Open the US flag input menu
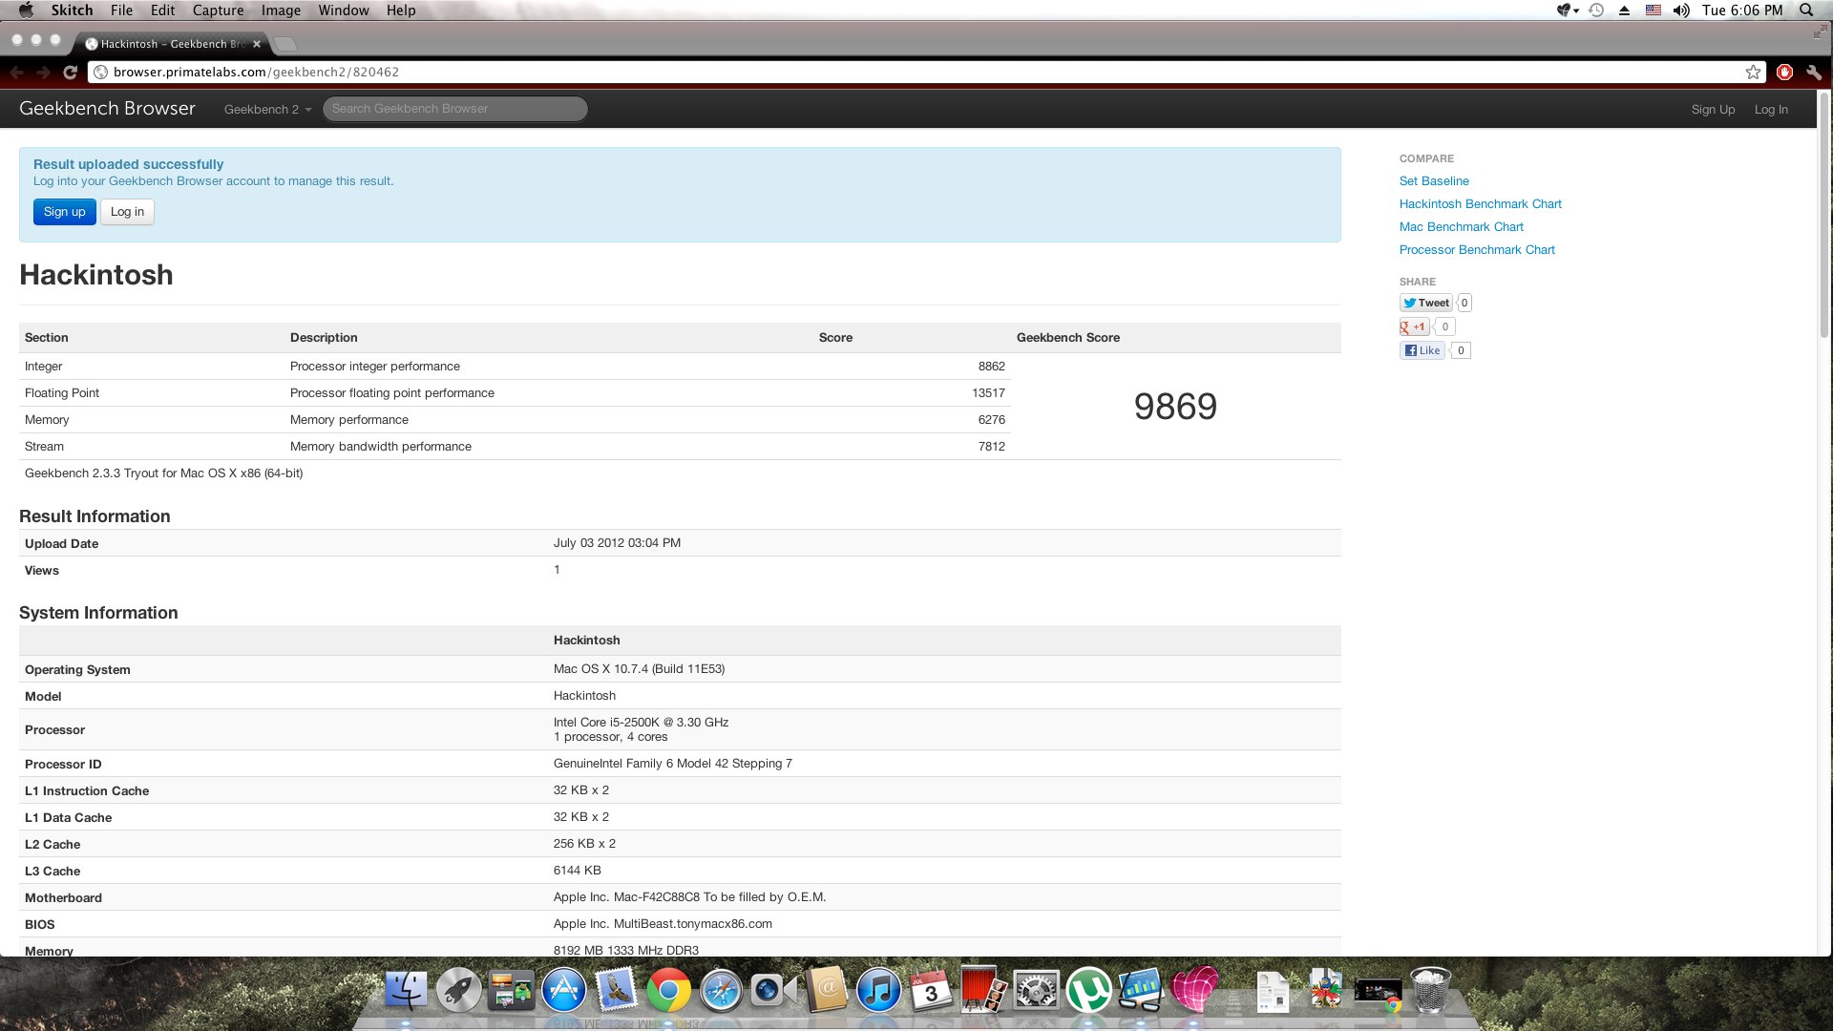Screen dimensions: 1833x1031 [x=1654, y=11]
